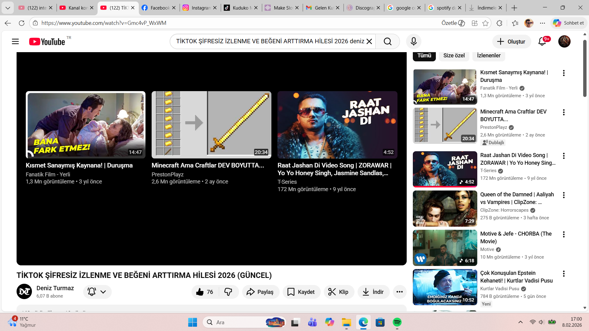Download the video with İndir

click(373, 292)
